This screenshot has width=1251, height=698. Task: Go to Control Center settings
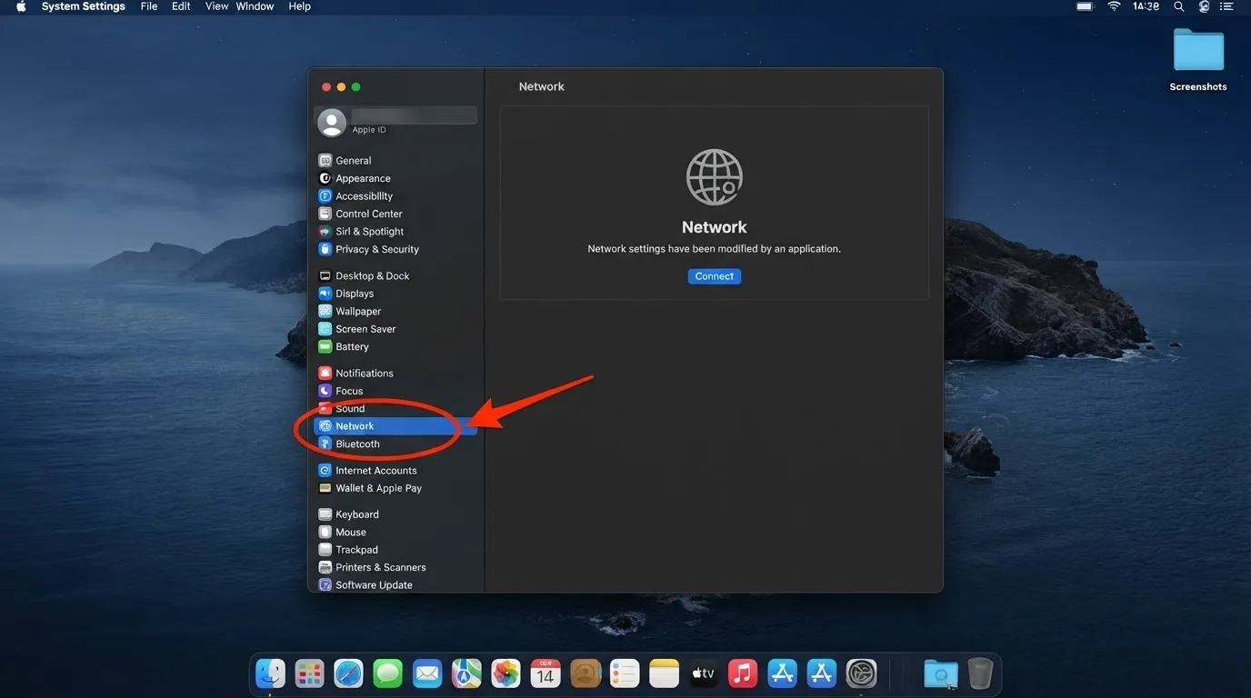(x=395, y=214)
